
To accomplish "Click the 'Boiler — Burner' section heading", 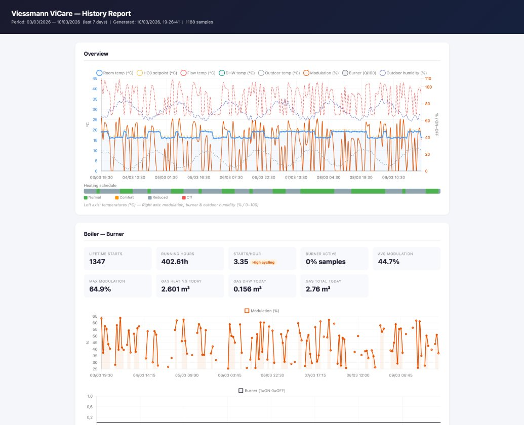I will coord(104,234).
